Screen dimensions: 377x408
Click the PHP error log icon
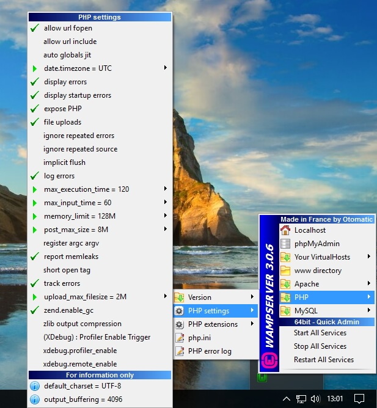[180, 351]
